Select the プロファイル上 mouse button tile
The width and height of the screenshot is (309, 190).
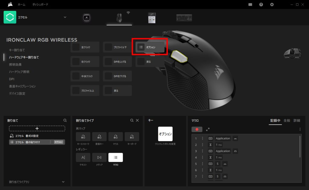coord(85,91)
